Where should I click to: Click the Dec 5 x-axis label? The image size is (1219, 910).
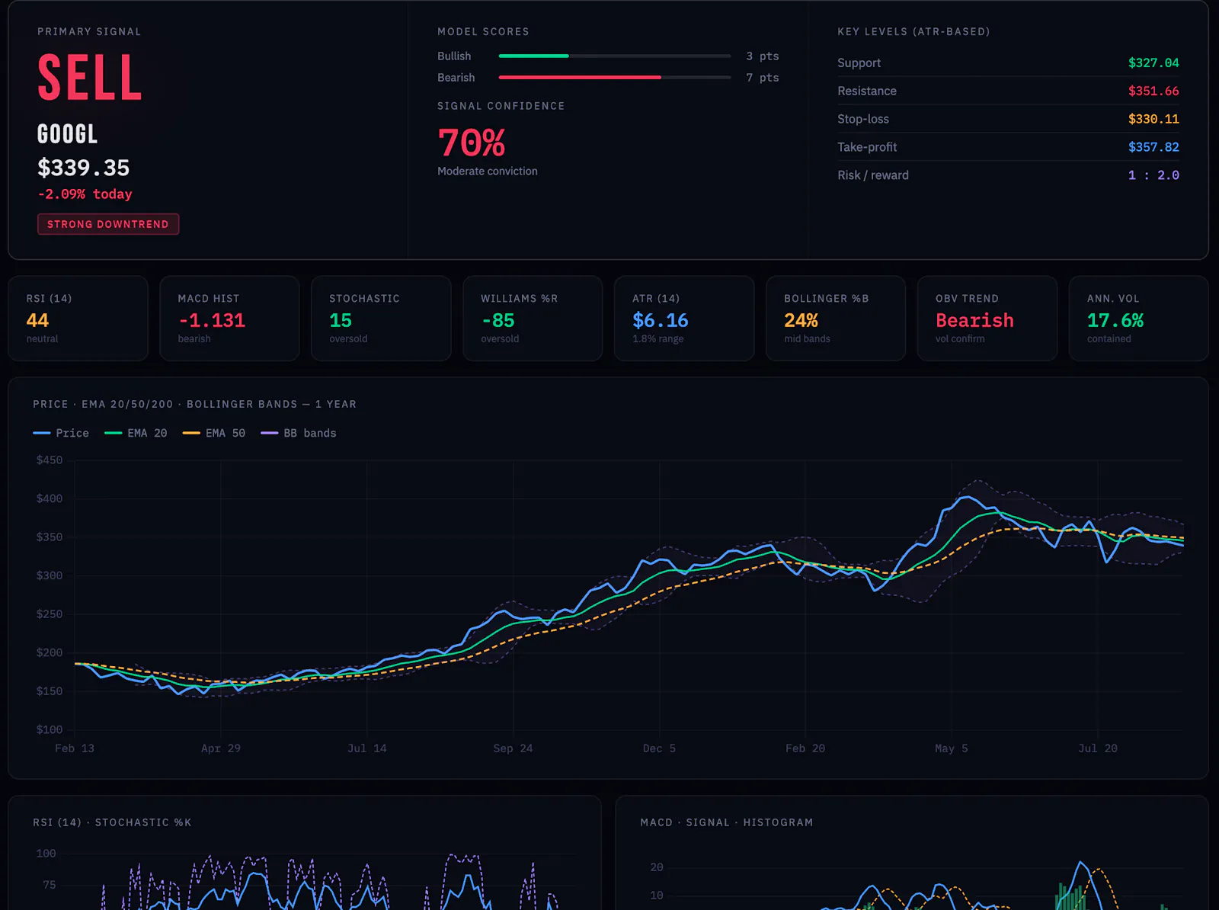pyautogui.click(x=659, y=748)
